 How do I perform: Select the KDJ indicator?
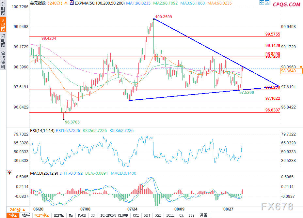point(147,215)
